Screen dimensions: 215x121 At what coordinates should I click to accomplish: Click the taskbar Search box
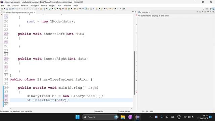[x=100, y=117]
